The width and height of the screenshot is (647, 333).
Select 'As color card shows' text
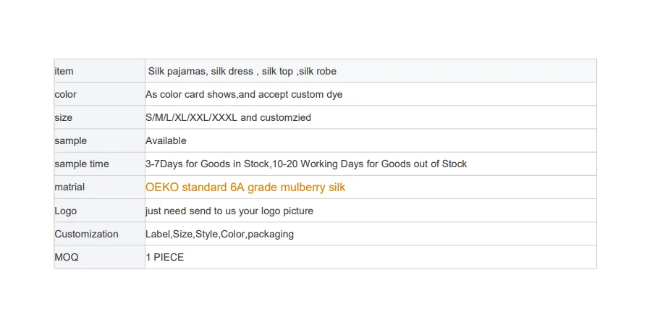coord(191,94)
